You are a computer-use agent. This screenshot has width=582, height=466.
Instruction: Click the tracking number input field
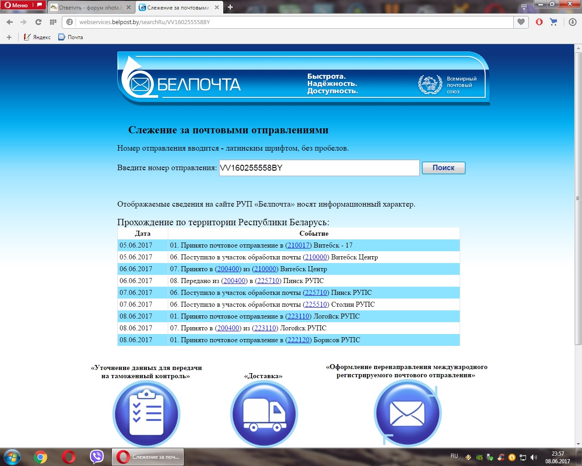(319, 168)
